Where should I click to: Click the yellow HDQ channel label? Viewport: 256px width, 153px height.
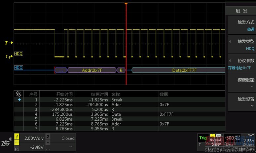point(18,54)
